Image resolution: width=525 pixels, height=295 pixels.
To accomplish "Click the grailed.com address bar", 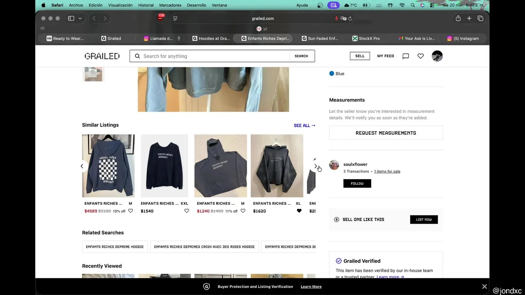I will coord(262,18).
